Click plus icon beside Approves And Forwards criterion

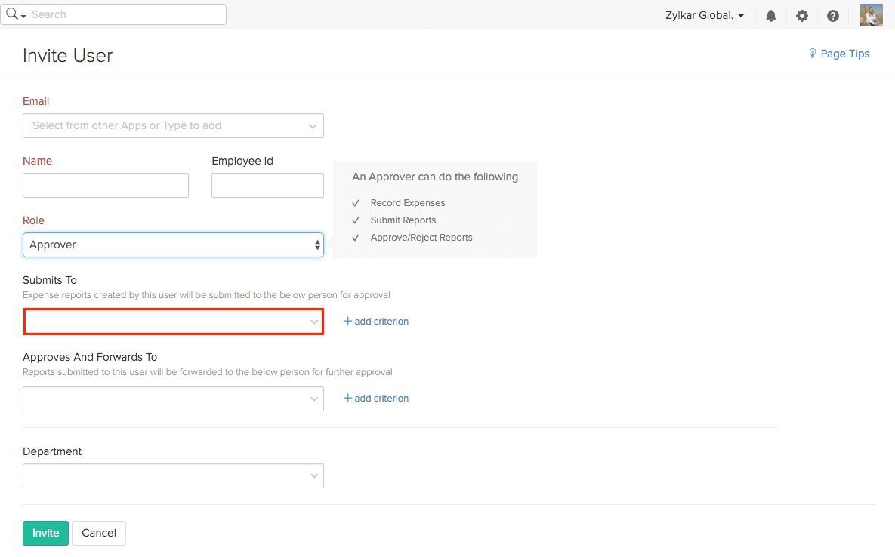pos(348,398)
